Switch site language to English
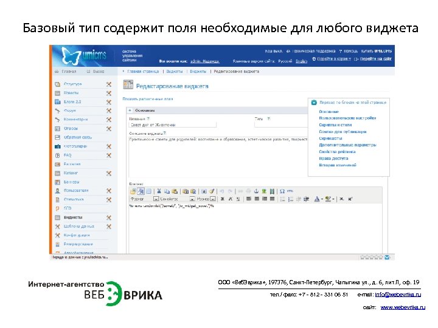This screenshot has width=438, height=328. point(301,61)
